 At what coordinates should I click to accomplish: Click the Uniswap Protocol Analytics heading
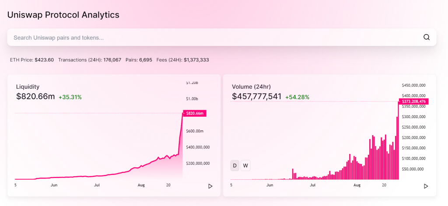coord(63,14)
